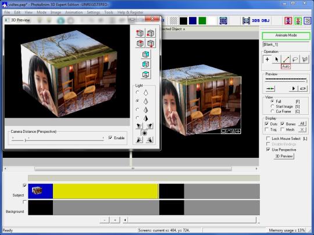Toggle Lock Mouse Select checkbox
This screenshot has width=314, height=235.
268,138
